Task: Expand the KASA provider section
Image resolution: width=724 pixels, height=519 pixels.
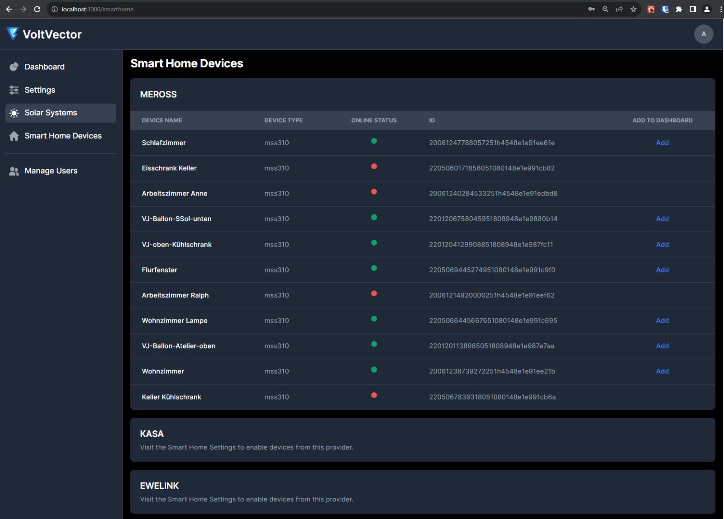Action: (152, 433)
